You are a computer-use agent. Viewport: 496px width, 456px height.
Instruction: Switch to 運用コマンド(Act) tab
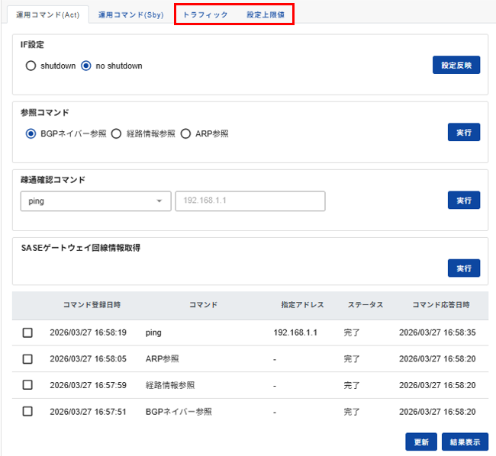[47, 14]
